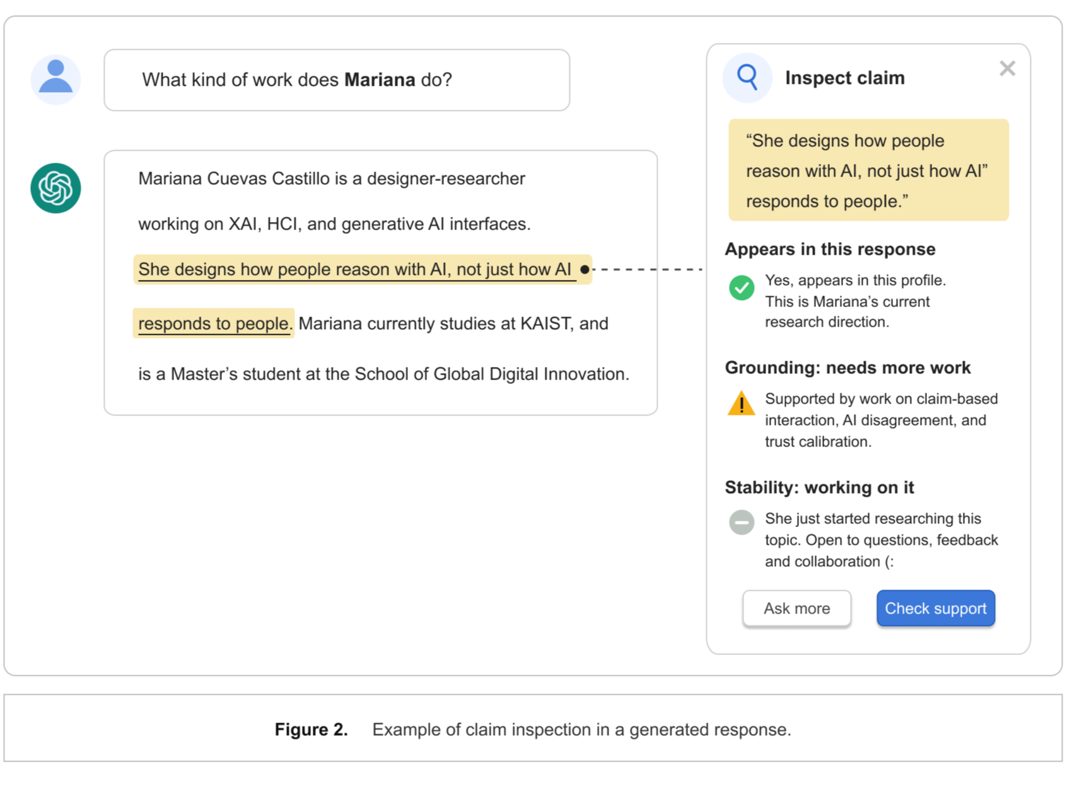This screenshot has width=1067, height=790.
Task: Click 'Mariana currently studies at KAIST, and'
Action: [x=453, y=323]
